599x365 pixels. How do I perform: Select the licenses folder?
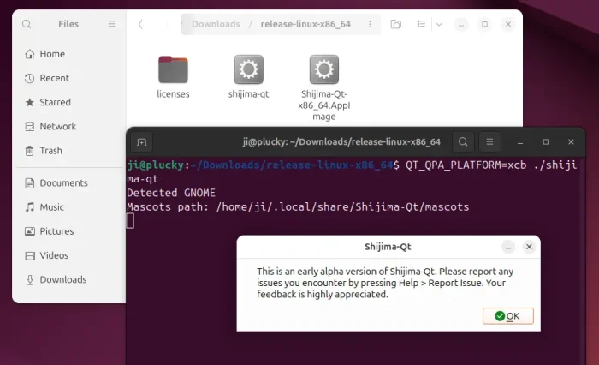click(x=173, y=76)
